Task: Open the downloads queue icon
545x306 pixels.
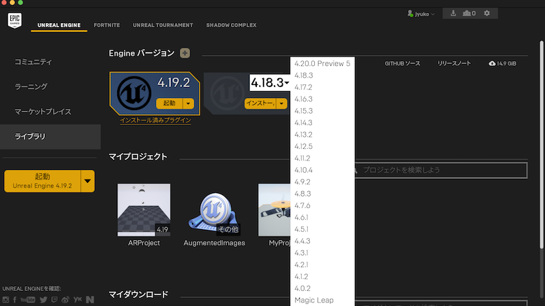Action: 453,14
